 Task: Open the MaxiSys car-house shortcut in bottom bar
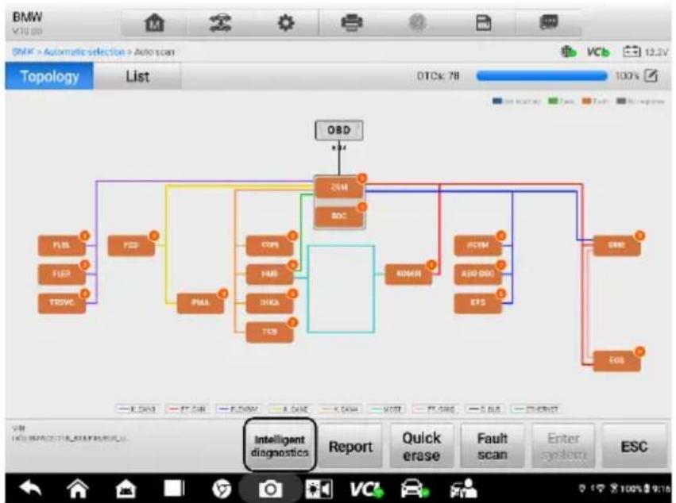[x=126, y=489]
